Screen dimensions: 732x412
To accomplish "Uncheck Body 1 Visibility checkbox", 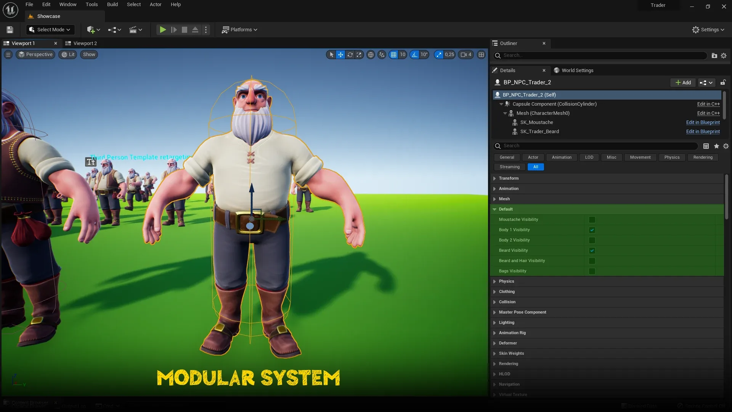I will coord(592,230).
